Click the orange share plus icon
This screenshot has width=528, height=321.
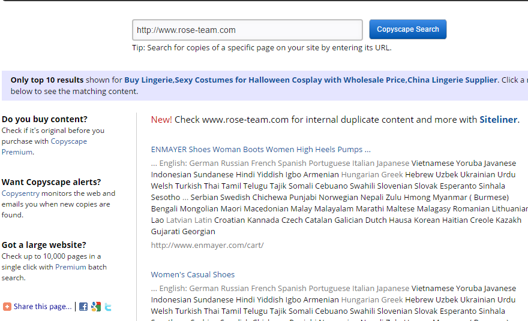(x=7, y=307)
